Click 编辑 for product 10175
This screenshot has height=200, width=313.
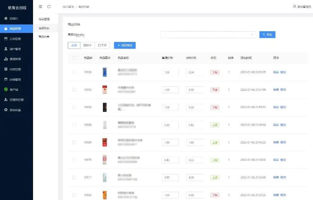click(276, 160)
